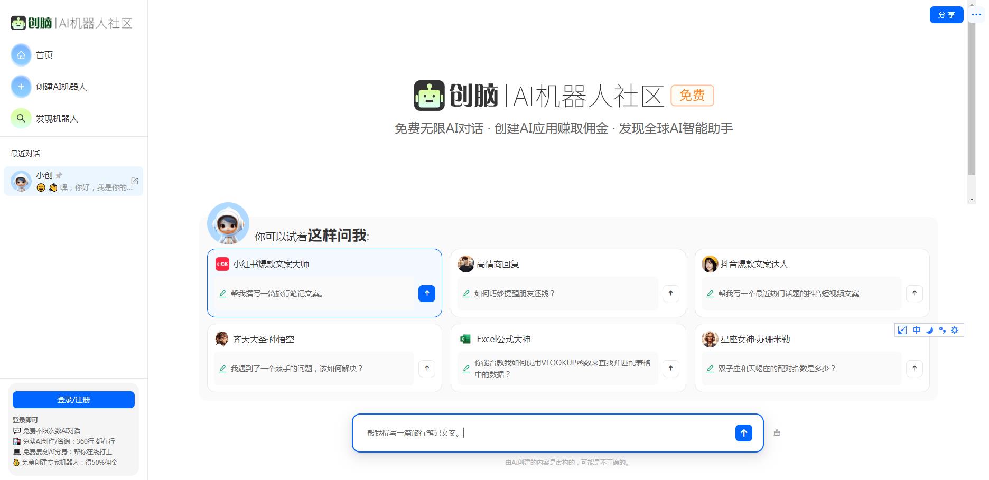The height and width of the screenshot is (480, 989).
Task: Click the new-chat edit icon next to 小创
Action: coord(135,180)
